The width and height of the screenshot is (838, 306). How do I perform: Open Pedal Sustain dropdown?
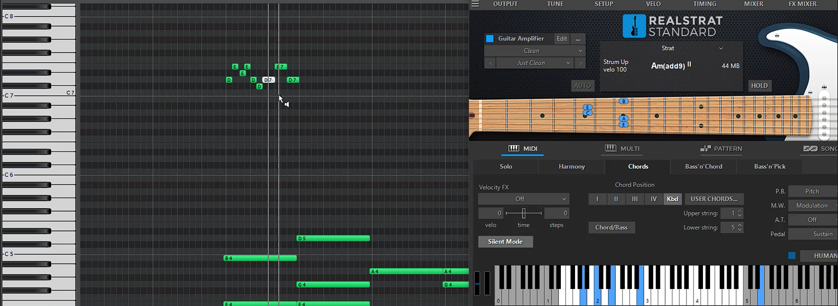pyautogui.click(x=813, y=234)
